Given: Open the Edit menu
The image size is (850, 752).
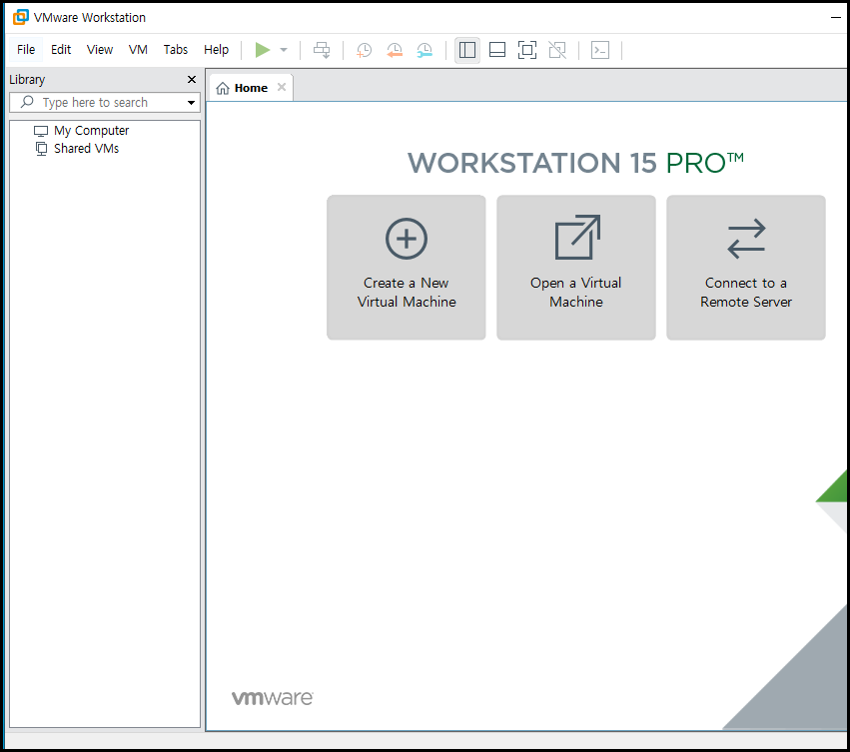Looking at the screenshot, I should [x=61, y=49].
